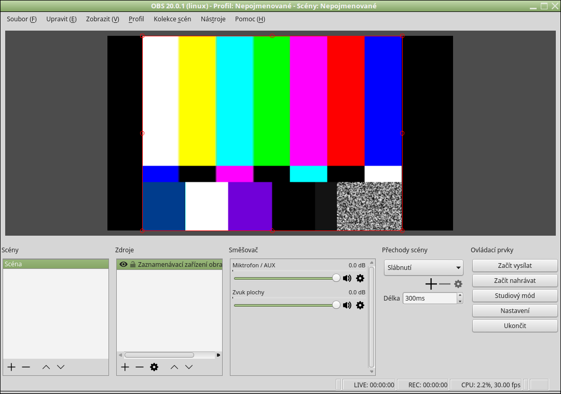Click the Mikrofon / AUX volume slider handle
The image size is (561, 394).
coord(336,278)
